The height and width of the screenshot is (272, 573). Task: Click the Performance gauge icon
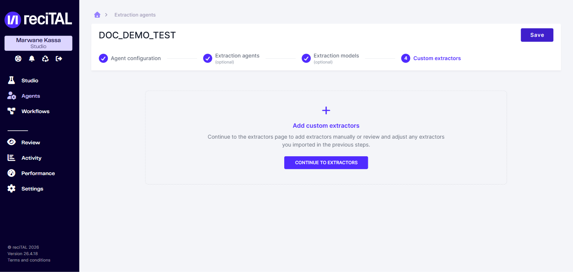click(x=11, y=173)
